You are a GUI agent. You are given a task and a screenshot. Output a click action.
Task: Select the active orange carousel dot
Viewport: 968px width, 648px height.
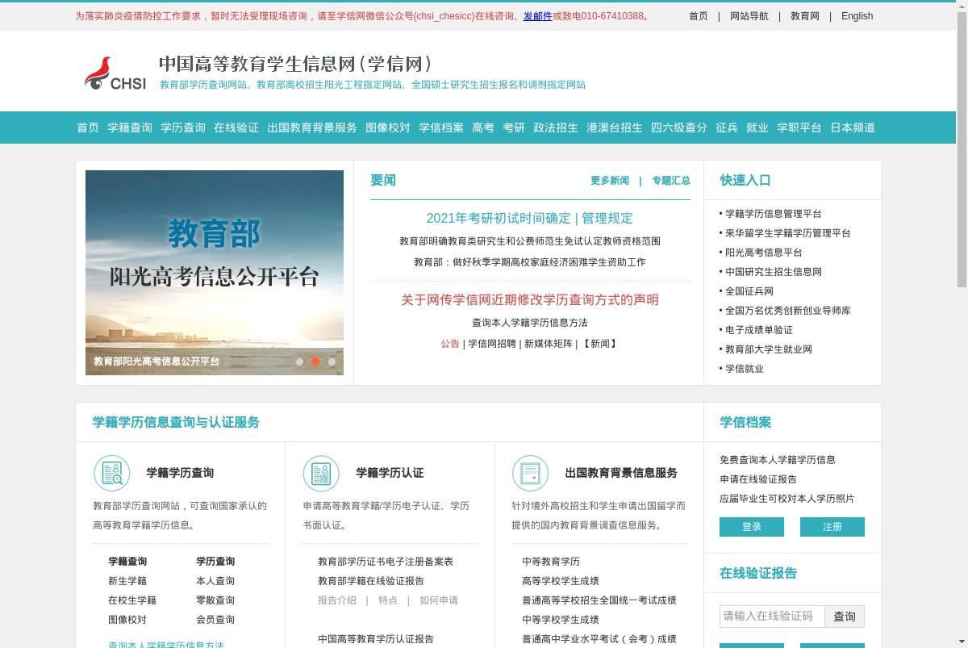[x=315, y=362]
